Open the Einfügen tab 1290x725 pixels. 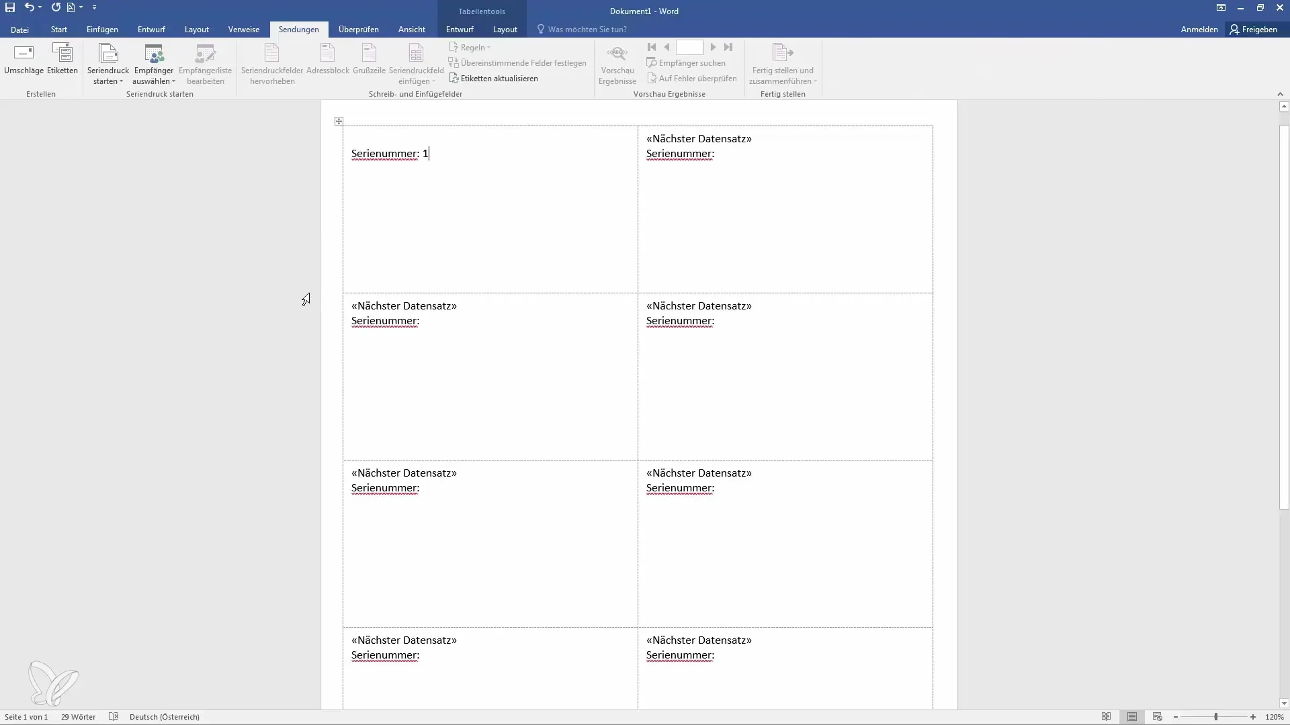pos(102,30)
